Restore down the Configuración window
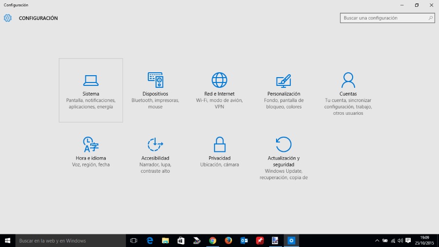439x247 pixels. pyautogui.click(x=417, y=5)
